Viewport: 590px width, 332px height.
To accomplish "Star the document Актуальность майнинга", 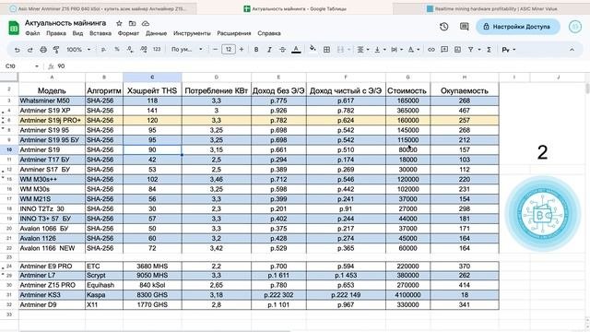I will 119,23.
